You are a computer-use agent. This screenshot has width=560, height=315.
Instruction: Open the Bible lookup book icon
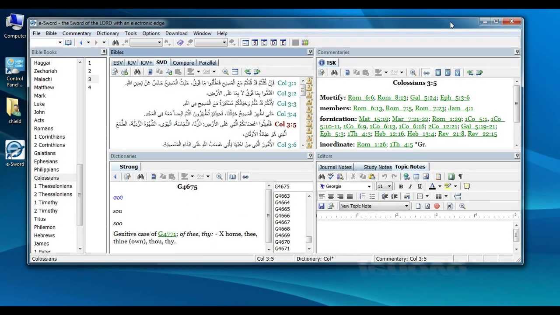(x=68, y=42)
